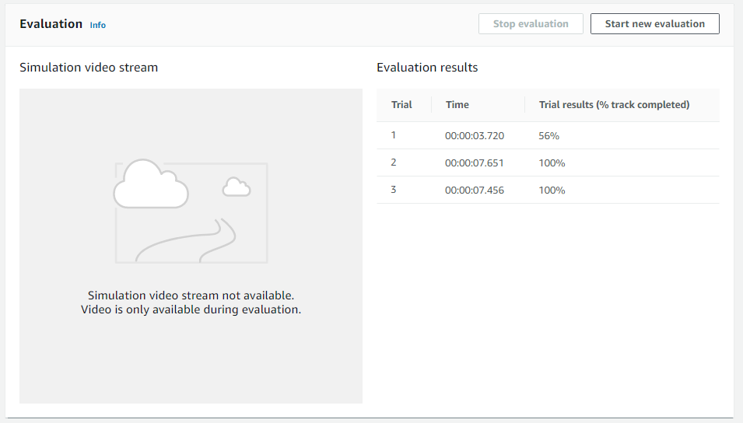Viewport: 743px width, 423px height.
Task: Click trial number 2 cell
Action: click(394, 163)
